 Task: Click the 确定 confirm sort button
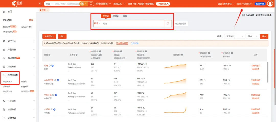pos(264,36)
